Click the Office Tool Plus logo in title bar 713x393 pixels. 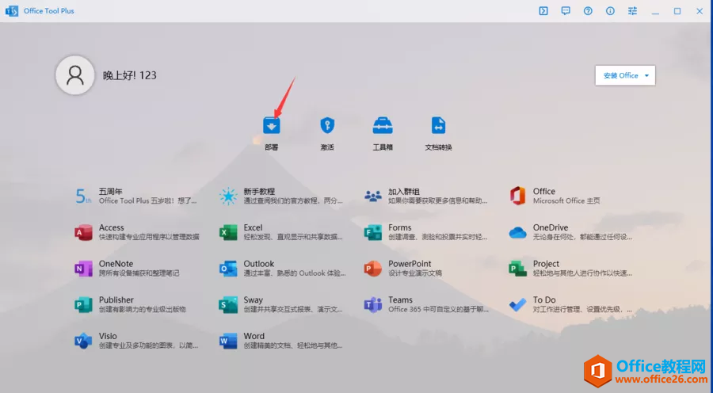coord(12,11)
